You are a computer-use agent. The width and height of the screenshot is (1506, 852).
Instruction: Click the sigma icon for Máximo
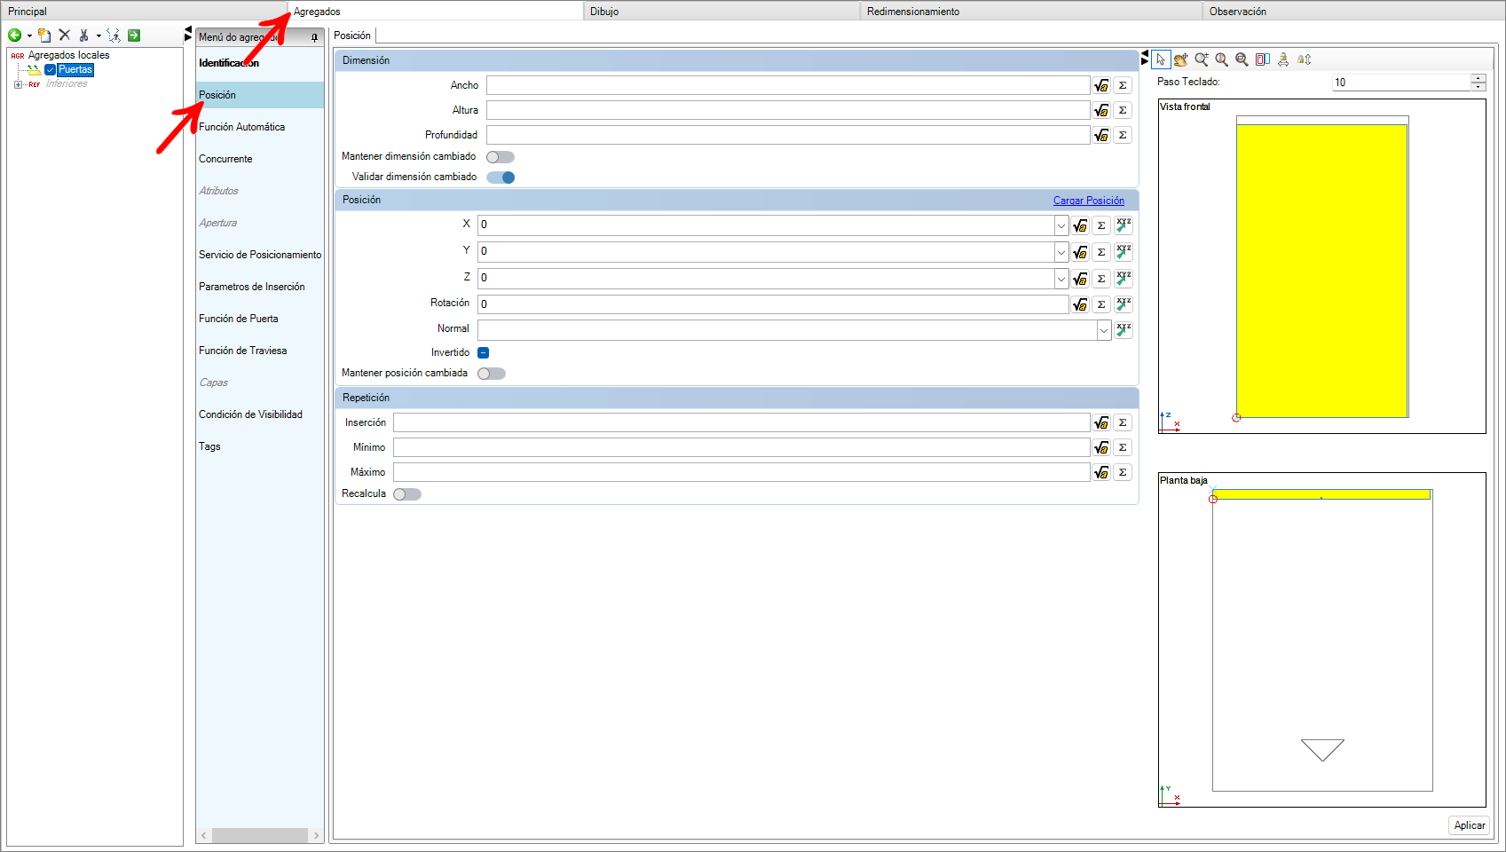[1123, 472]
